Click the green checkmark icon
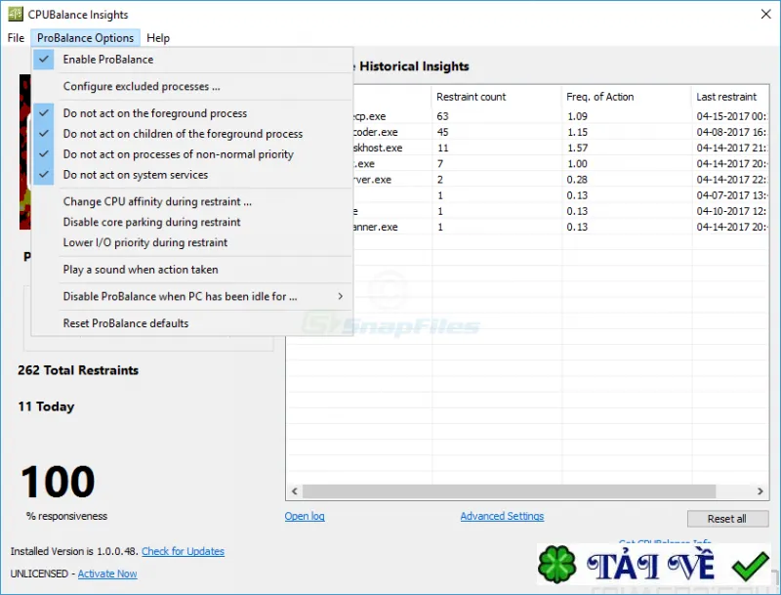Viewport: 781px width, 595px height. click(750, 566)
